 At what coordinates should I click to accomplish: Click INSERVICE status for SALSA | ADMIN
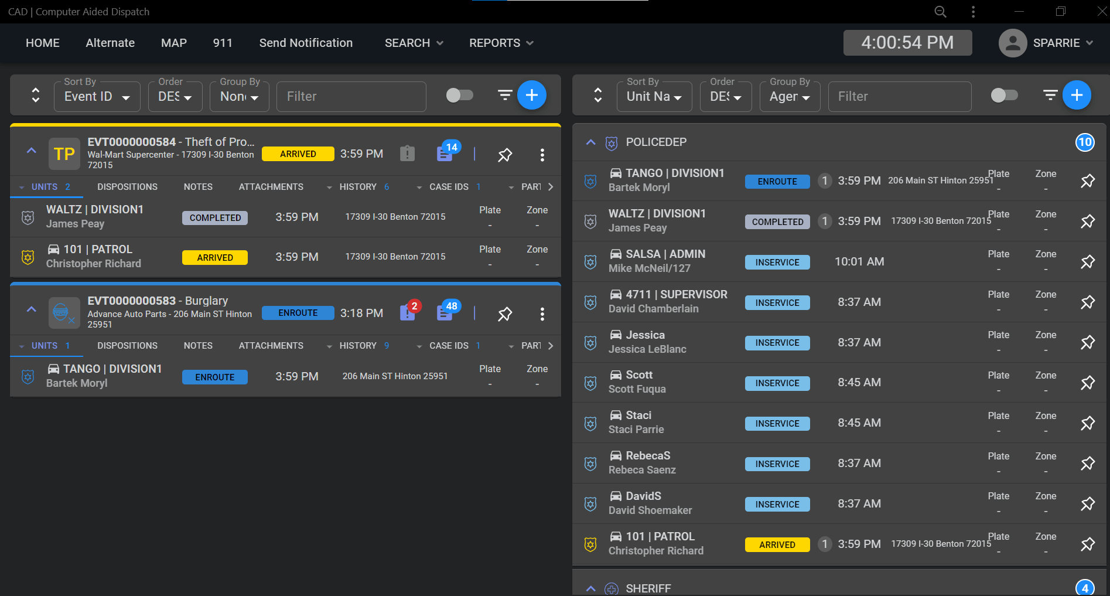pyautogui.click(x=777, y=262)
